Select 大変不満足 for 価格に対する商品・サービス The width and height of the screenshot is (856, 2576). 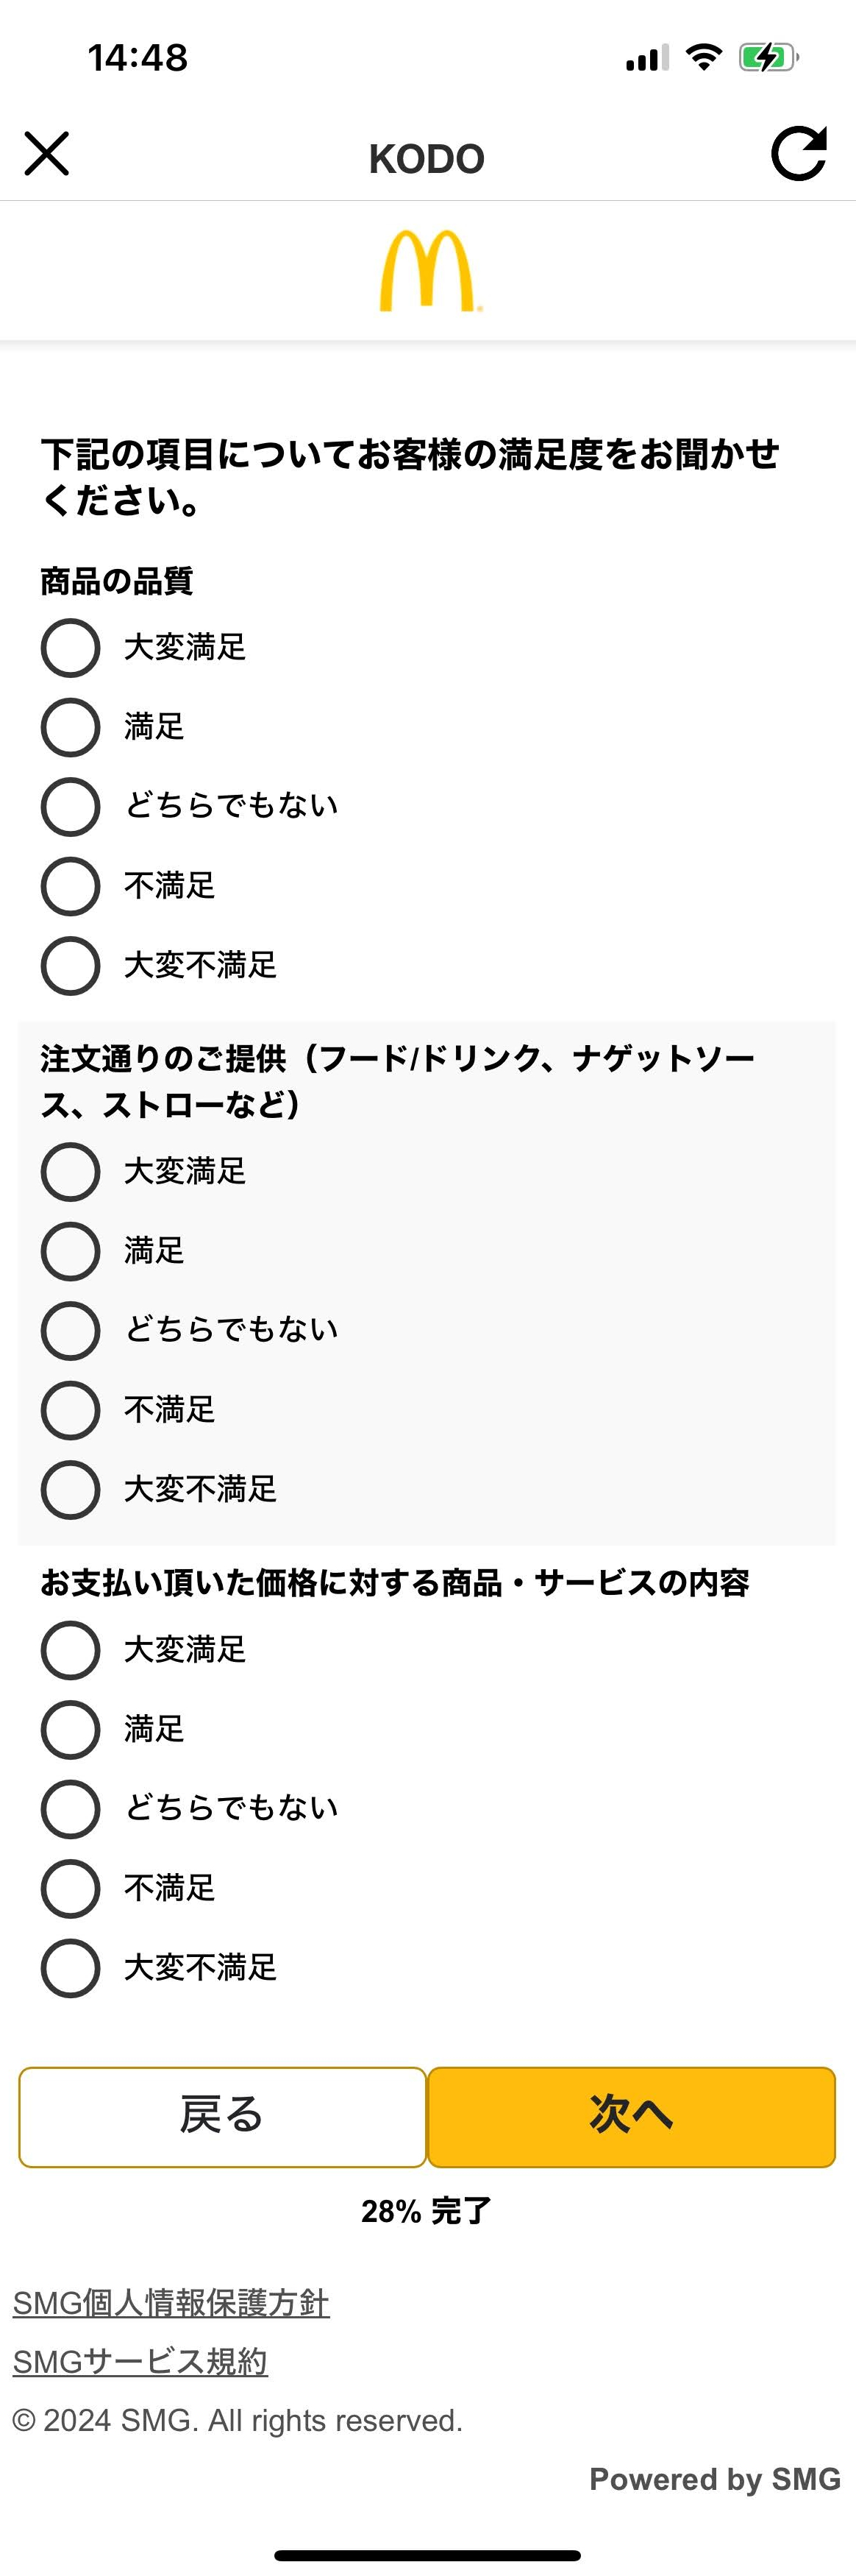(70, 1967)
